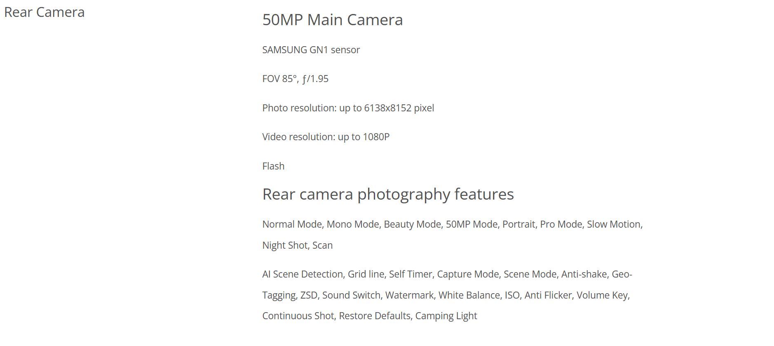The width and height of the screenshot is (774, 346).
Task: Click the Continuous Shot text
Action: [x=298, y=316]
